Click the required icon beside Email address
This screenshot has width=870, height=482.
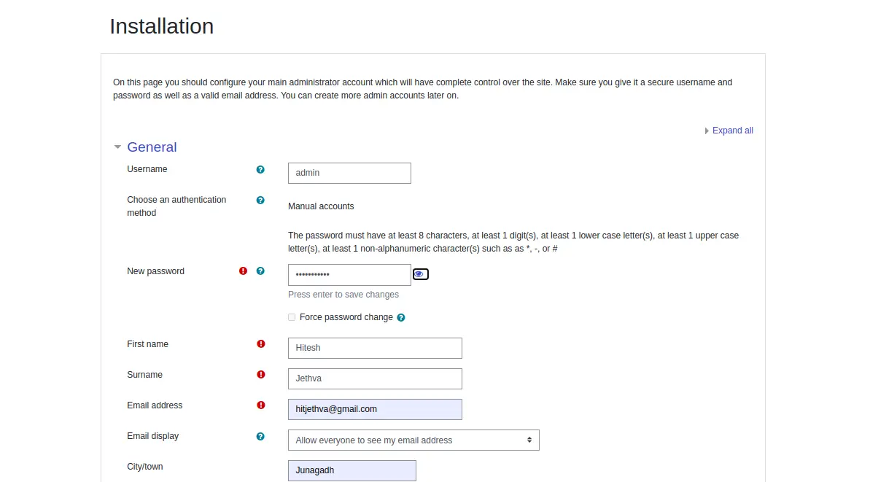point(260,405)
